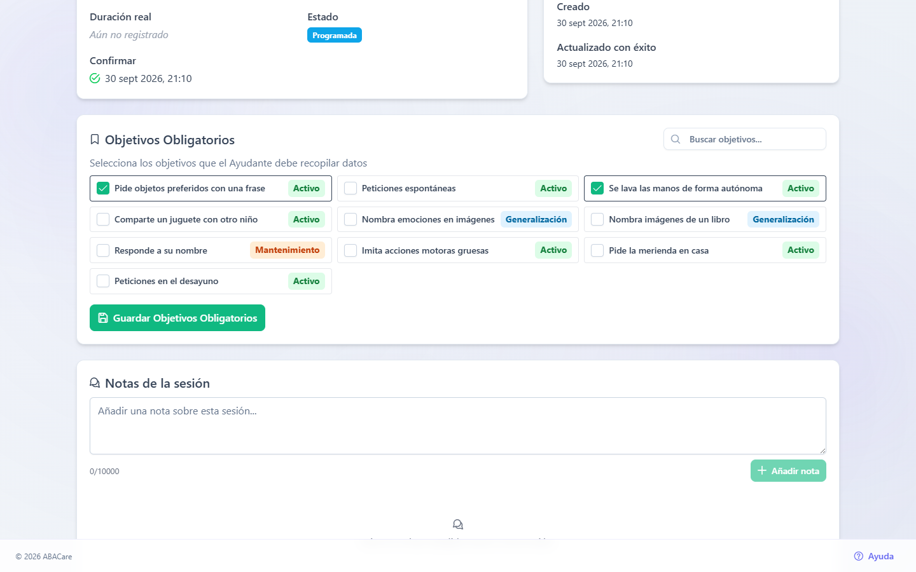Click Generalización badge for Nombra imágenes de un libro
916x572 pixels.
click(783, 219)
